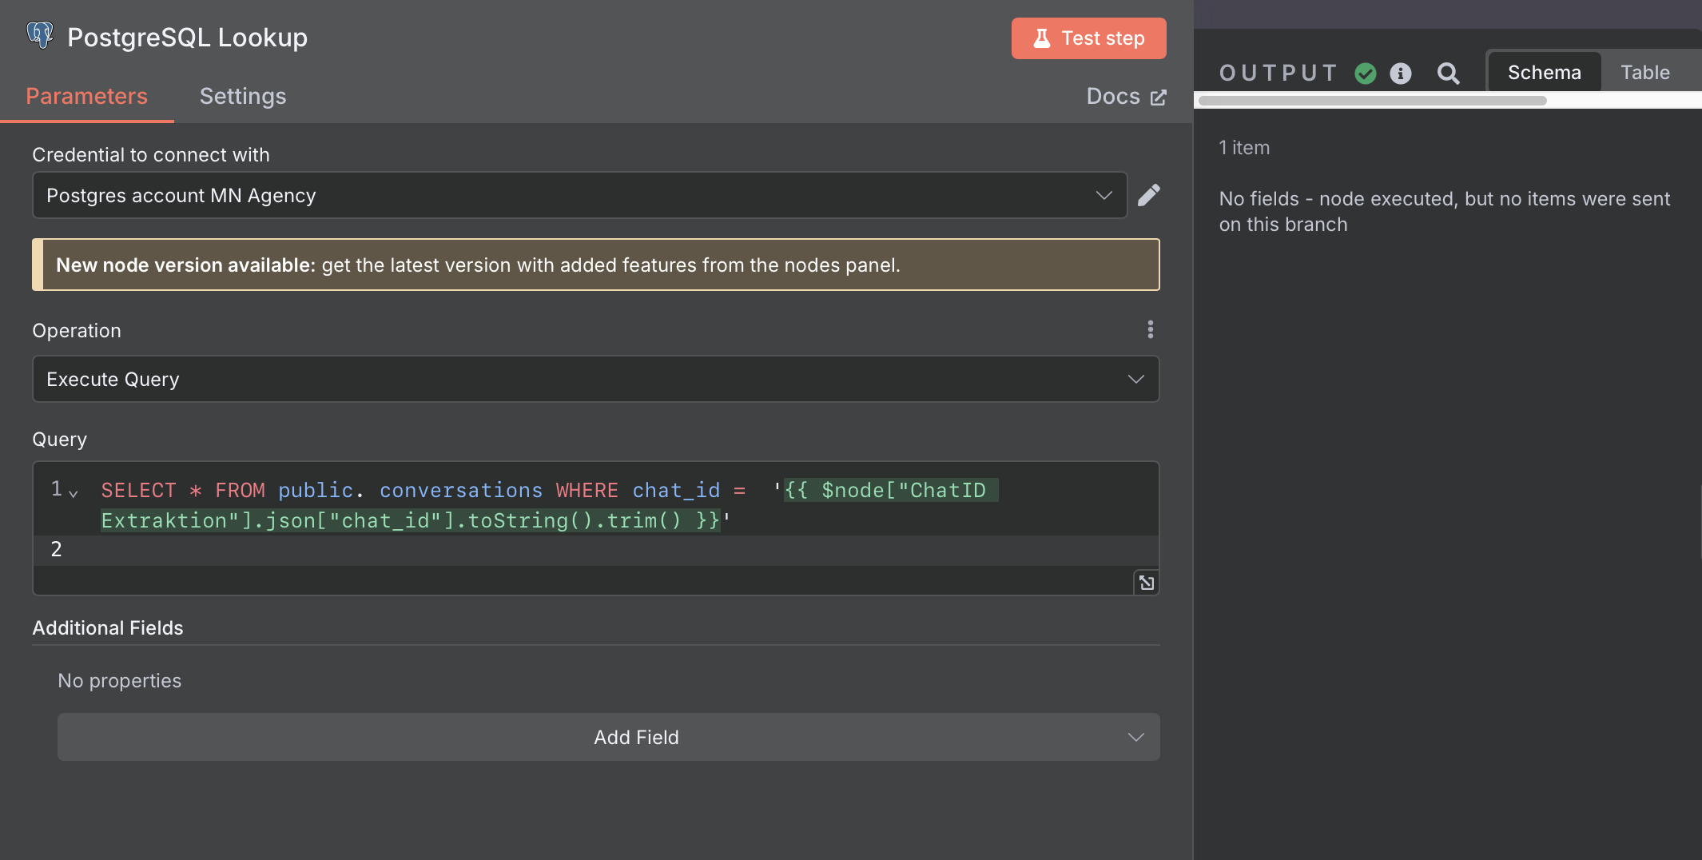The image size is (1702, 860).
Task: Open the credential dropdown Postgres account MN Agency
Action: (x=579, y=195)
